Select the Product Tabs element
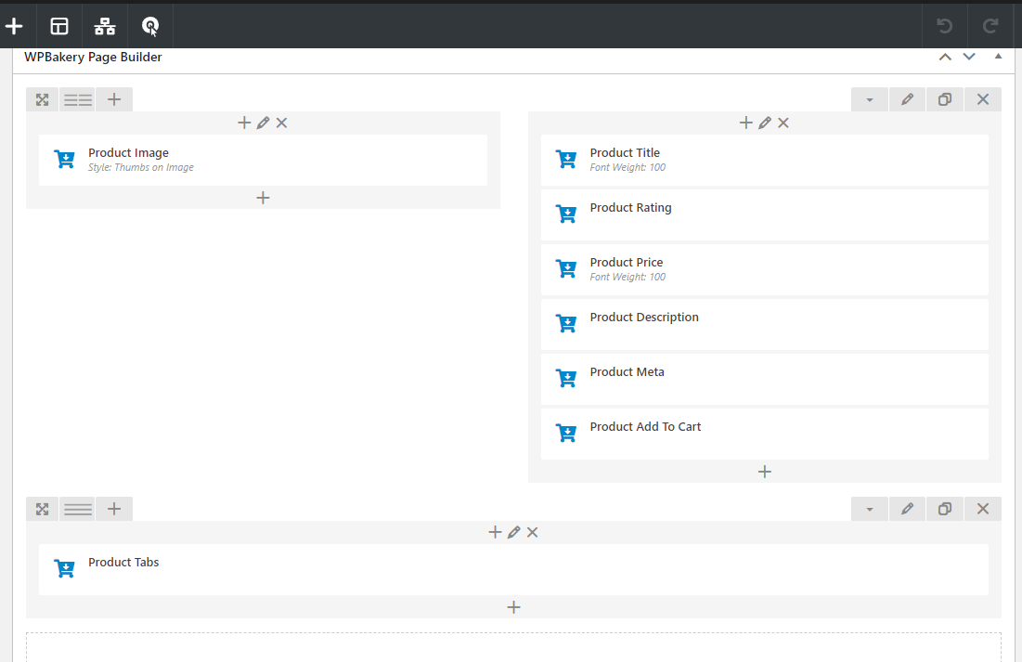The image size is (1022, 662). (513, 569)
